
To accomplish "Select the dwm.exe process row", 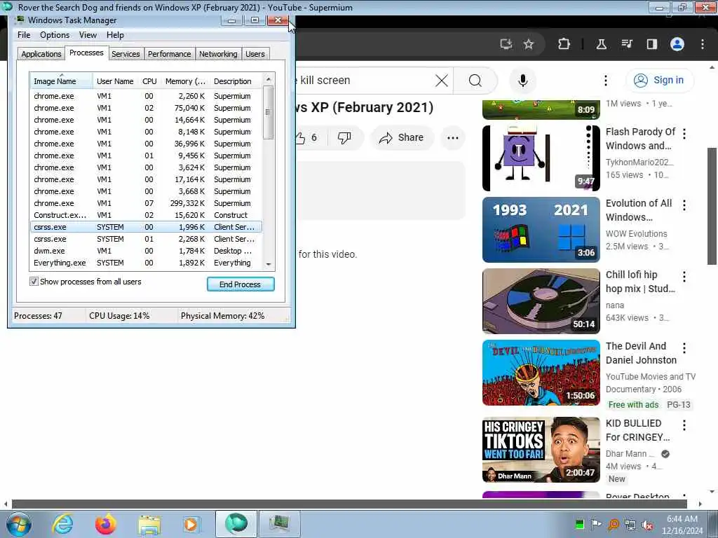I will [x=146, y=251].
